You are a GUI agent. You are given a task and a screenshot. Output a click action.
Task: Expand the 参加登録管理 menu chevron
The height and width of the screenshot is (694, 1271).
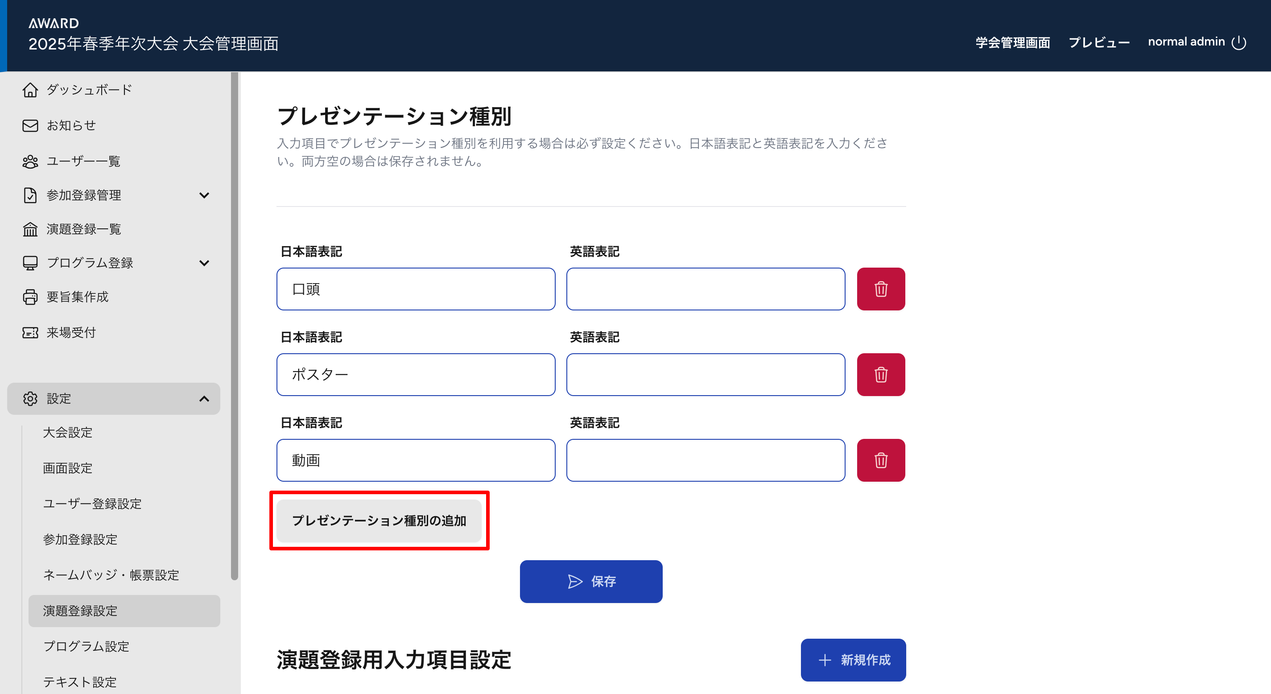tap(204, 195)
